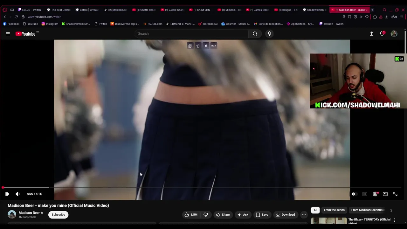Click the RGX overlay button

pyautogui.click(x=214, y=46)
